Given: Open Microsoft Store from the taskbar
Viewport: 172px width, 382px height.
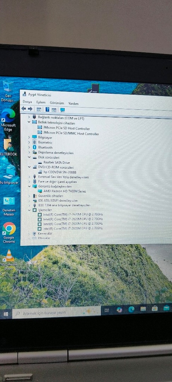Looking at the screenshot, I should click(x=154, y=308).
